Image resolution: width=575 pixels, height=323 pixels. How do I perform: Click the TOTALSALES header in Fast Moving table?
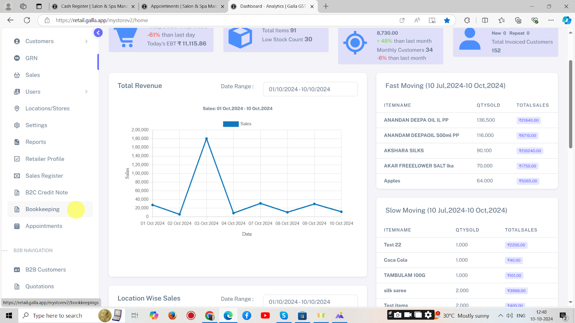[533, 105]
